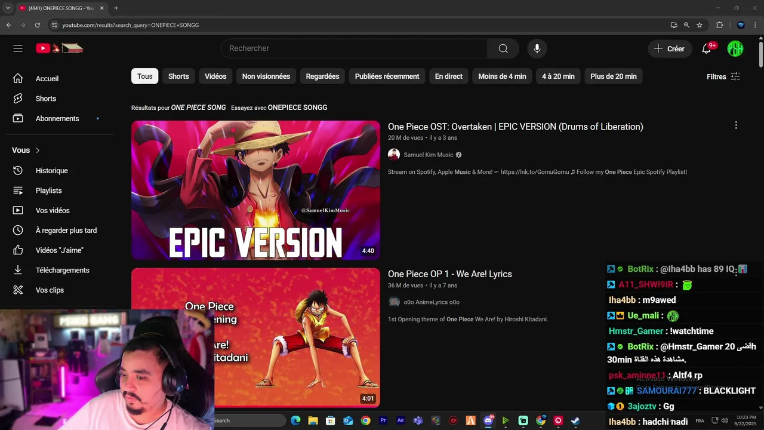
Task: Open Discord from the taskbar
Action: tap(488, 420)
